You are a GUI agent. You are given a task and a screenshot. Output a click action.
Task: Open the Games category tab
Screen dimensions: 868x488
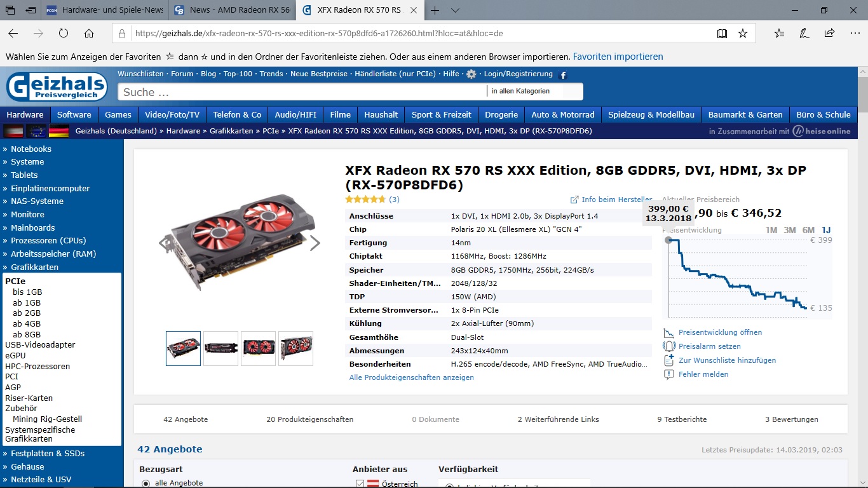(x=118, y=115)
